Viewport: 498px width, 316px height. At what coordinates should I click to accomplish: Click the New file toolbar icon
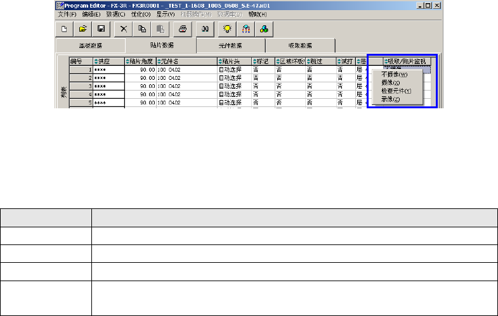pos(65,28)
